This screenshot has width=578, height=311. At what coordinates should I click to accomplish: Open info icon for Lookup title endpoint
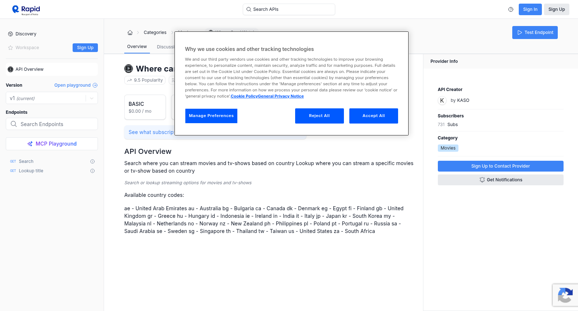[92, 171]
